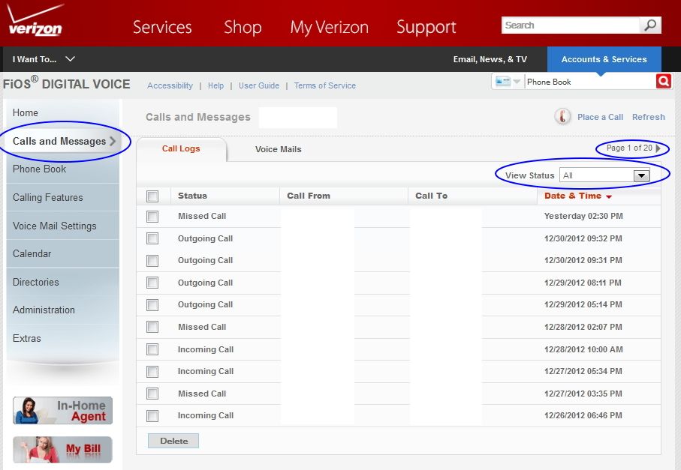Expand the I Want To... dropdown

(44, 59)
